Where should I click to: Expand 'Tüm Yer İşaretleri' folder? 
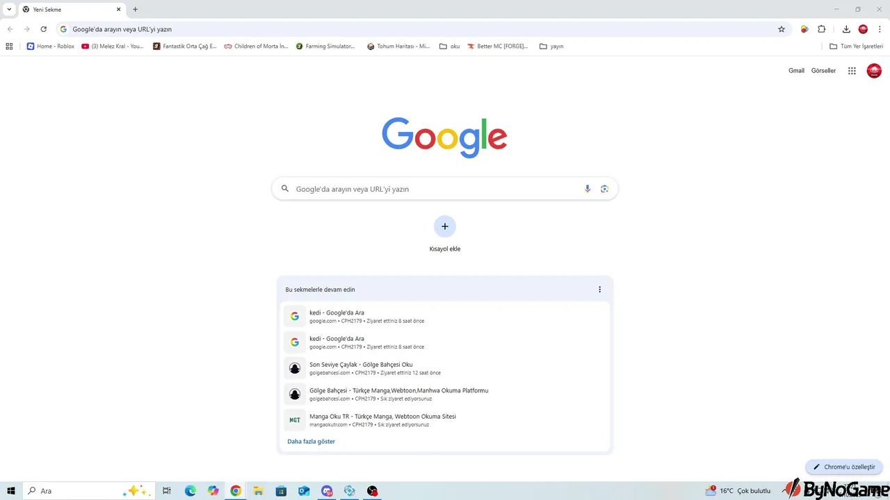pos(857,47)
